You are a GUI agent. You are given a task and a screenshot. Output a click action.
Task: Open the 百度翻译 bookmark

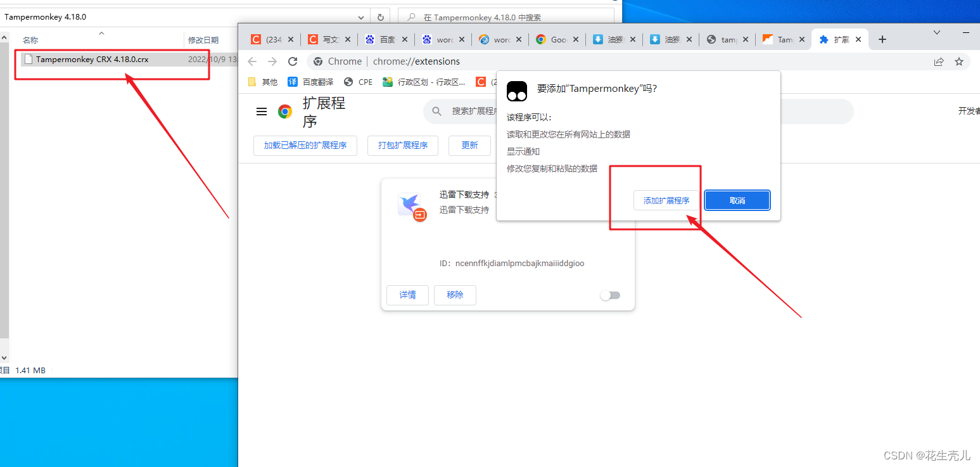pos(310,82)
